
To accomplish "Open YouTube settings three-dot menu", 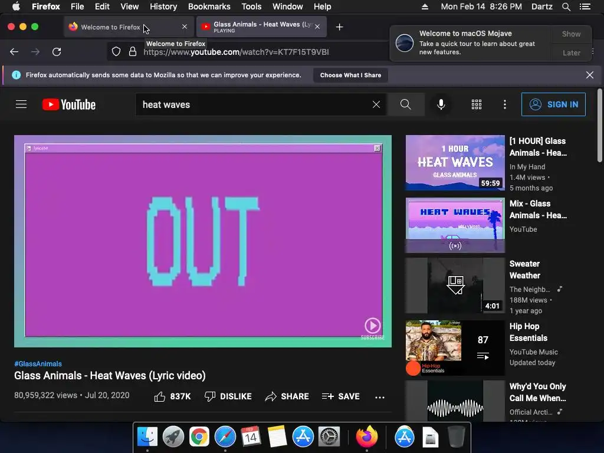I will (x=505, y=104).
